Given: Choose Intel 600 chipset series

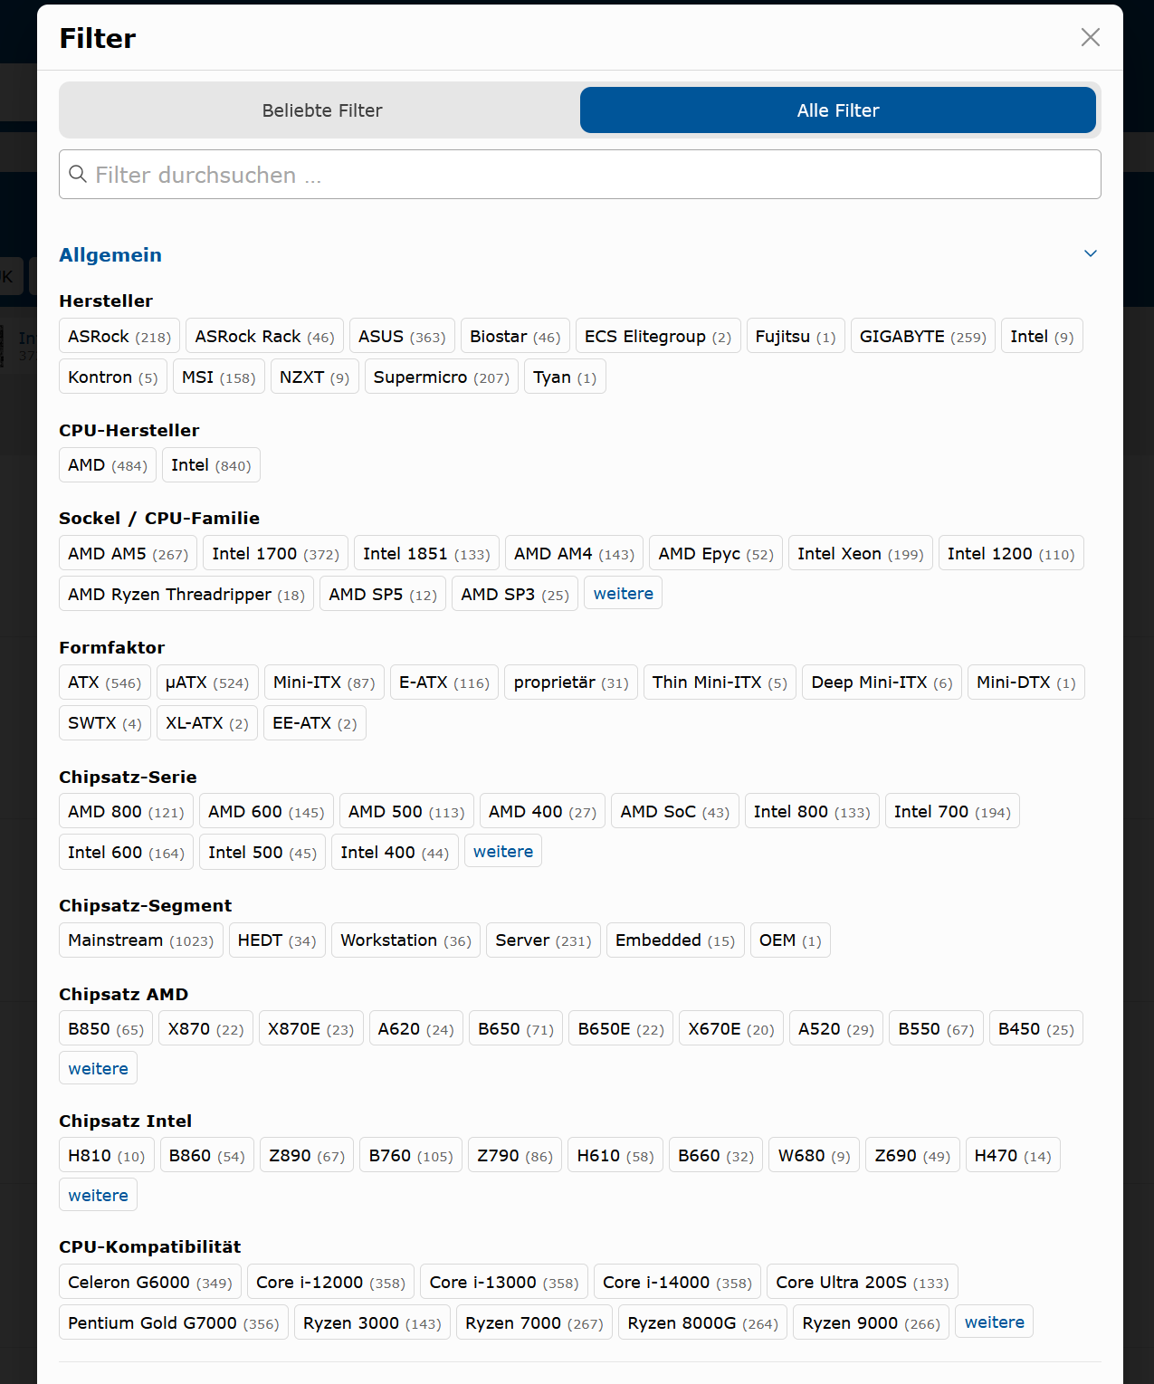Looking at the screenshot, I should [126, 852].
